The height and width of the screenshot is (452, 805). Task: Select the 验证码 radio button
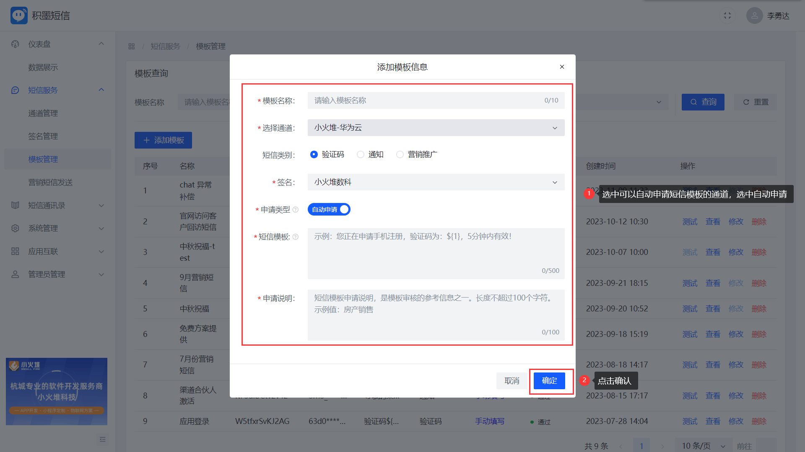coord(314,154)
